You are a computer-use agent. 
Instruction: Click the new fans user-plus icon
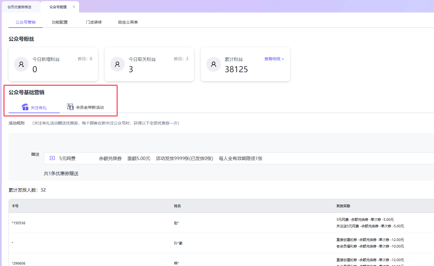(x=21, y=64)
